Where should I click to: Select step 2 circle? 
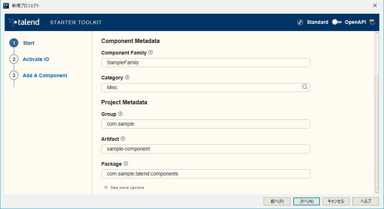(x=14, y=59)
